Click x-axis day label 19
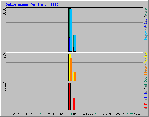The image size is (149, 117). pyautogui.click(x=87, y=114)
